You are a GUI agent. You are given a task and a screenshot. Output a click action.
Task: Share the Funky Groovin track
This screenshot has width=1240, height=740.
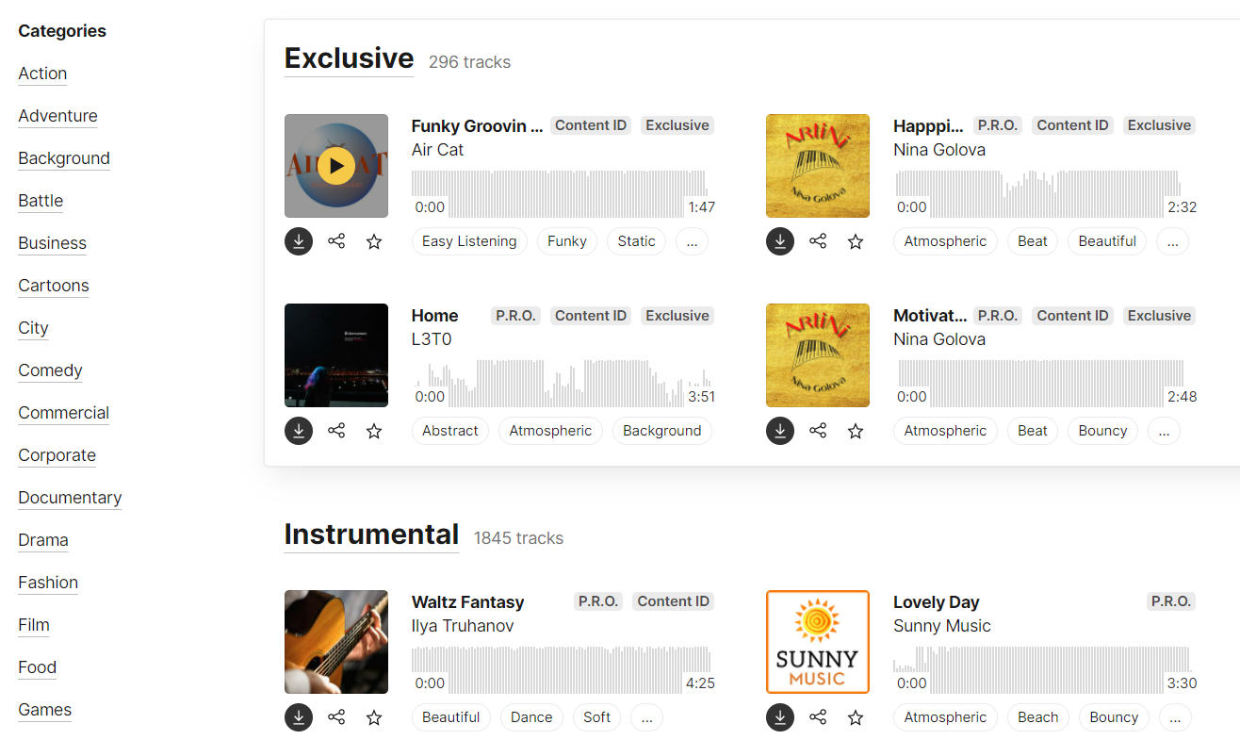pos(336,241)
